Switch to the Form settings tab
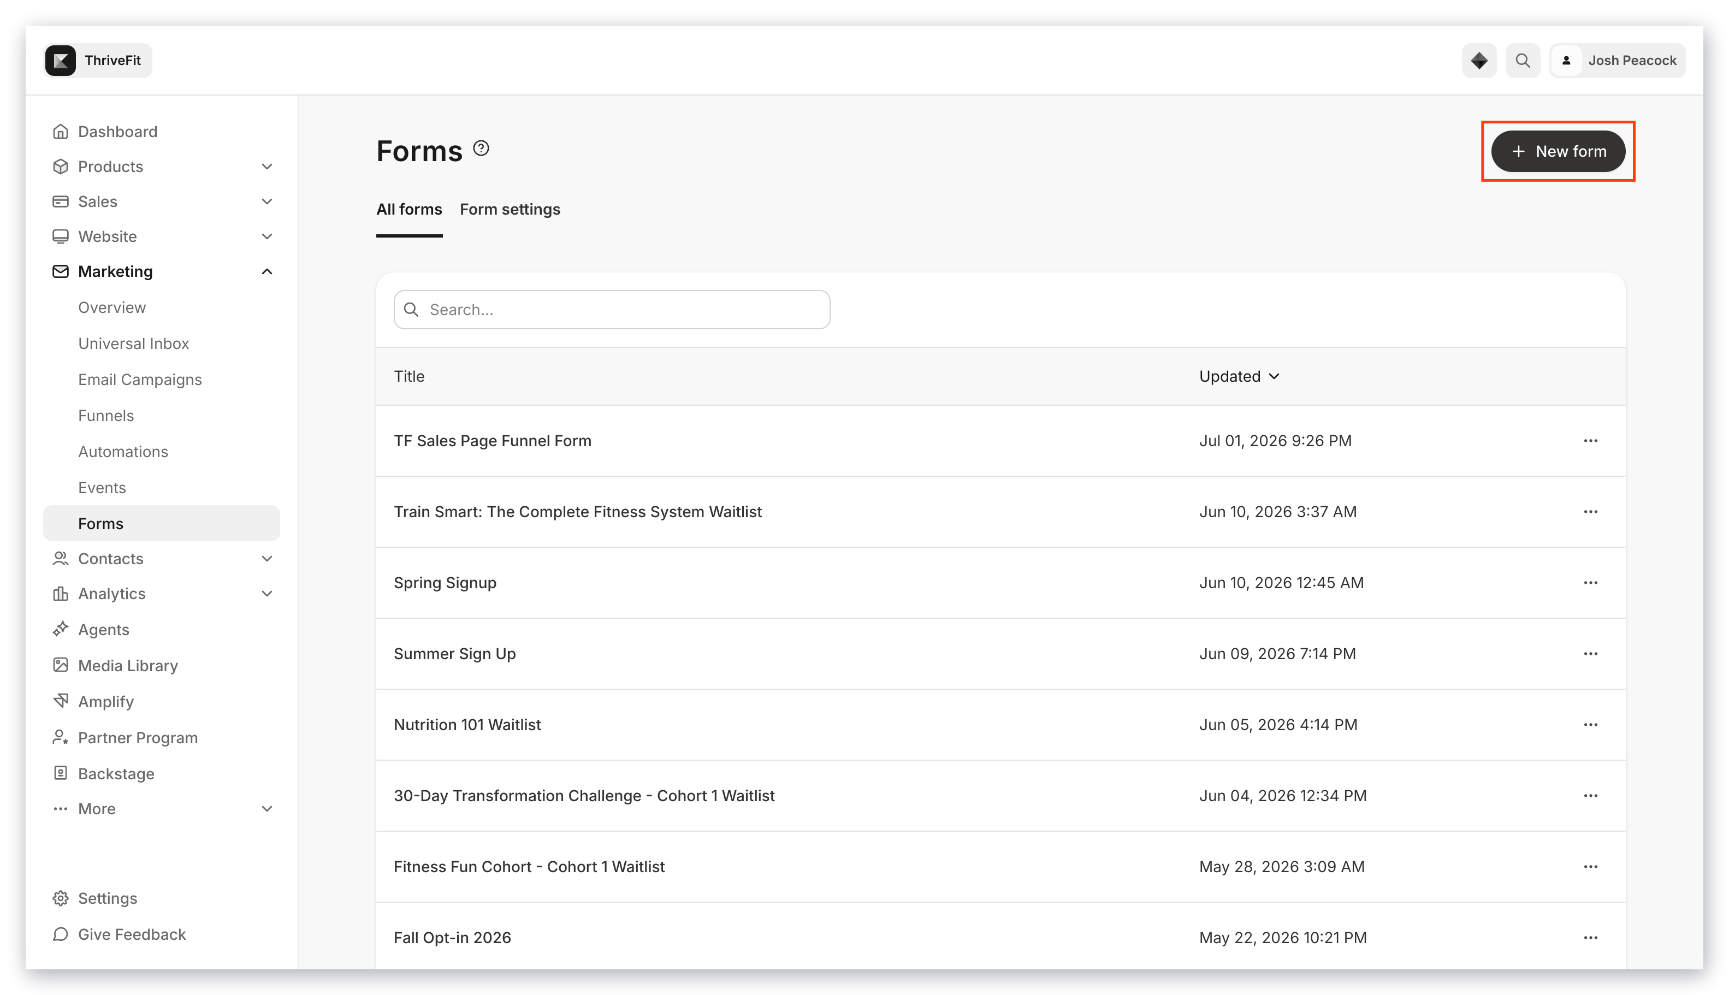 (510, 209)
